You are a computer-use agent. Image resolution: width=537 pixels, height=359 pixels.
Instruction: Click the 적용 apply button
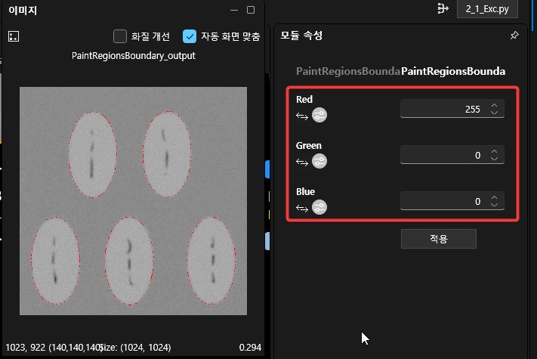[439, 239]
